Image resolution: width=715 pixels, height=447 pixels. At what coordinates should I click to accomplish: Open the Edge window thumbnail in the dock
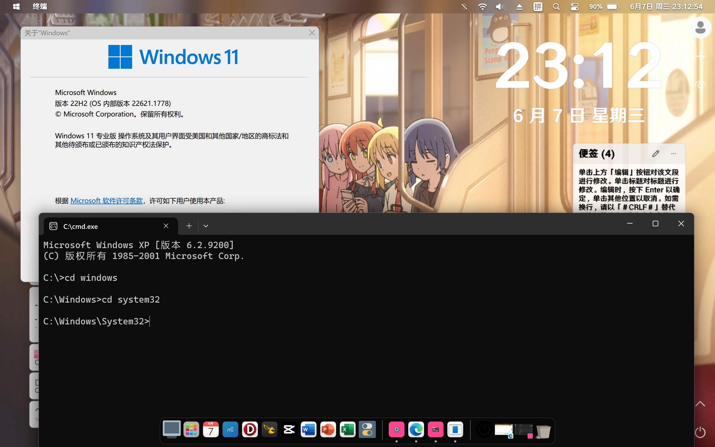tap(504, 430)
